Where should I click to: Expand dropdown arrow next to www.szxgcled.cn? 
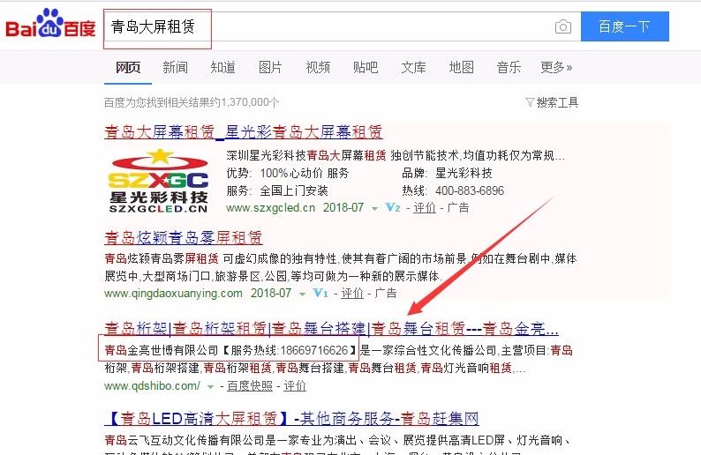tap(374, 208)
